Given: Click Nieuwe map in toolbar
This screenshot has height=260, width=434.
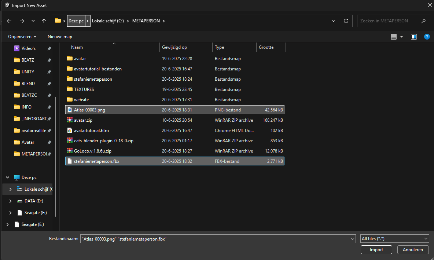Looking at the screenshot, I should (60, 37).
